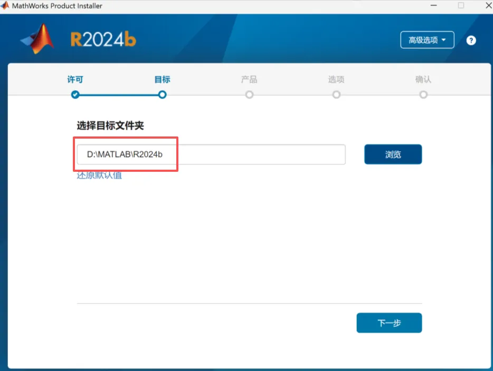Screen dimensions: 493x371
Task: Open the 高级选项 dropdown
Action: [427, 40]
